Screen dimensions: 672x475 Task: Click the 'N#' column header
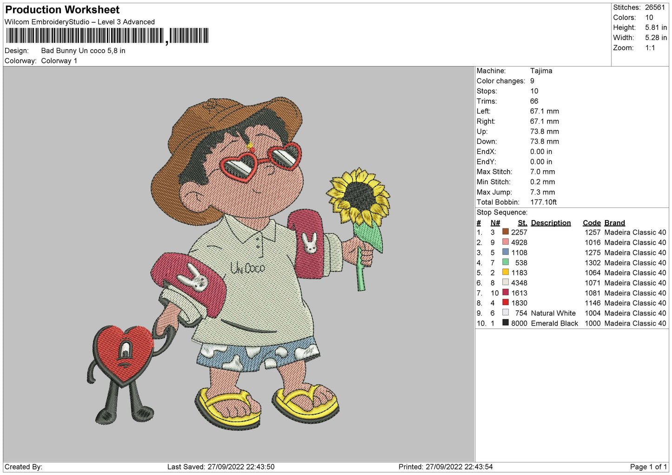[x=495, y=223]
